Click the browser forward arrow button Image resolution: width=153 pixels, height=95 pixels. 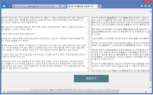(x=9, y=6)
